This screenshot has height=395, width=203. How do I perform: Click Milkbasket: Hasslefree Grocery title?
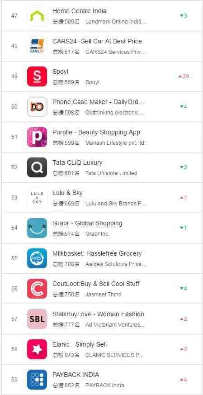pos(97,253)
